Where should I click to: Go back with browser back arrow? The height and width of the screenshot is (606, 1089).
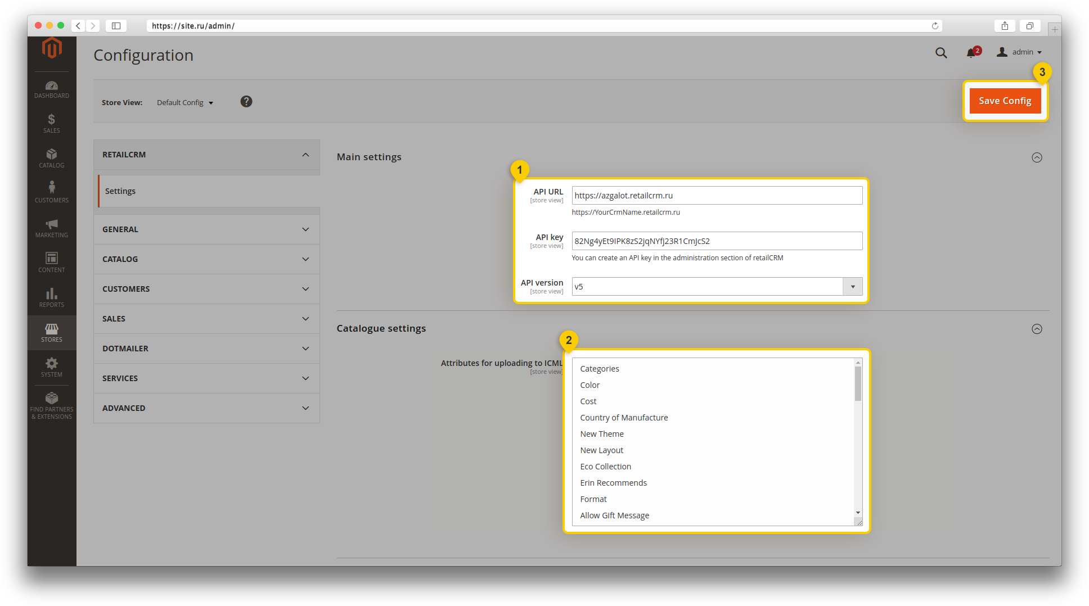tap(78, 26)
